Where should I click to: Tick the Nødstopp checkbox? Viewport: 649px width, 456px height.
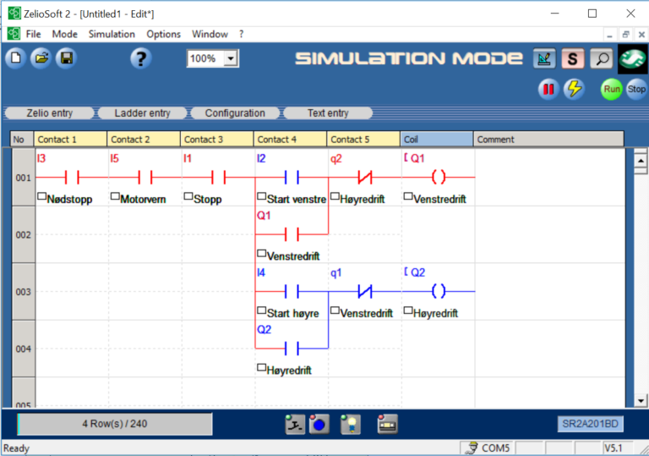click(42, 198)
